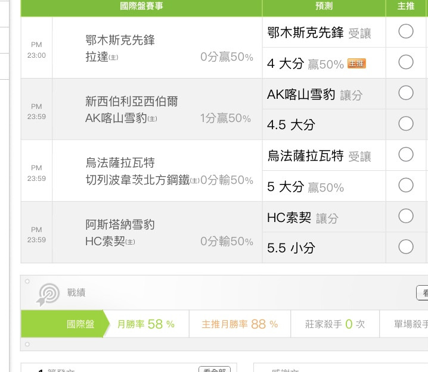Image resolution: width=428 pixels, height=372 pixels.
Task: Select main pick radio for 4.5 大分
Action: (x=405, y=124)
